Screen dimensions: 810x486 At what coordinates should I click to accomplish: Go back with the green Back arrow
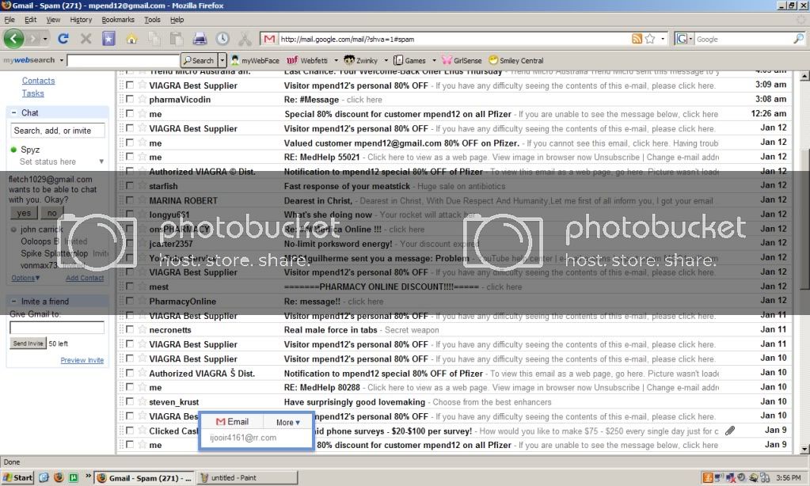[x=13, y=39]
